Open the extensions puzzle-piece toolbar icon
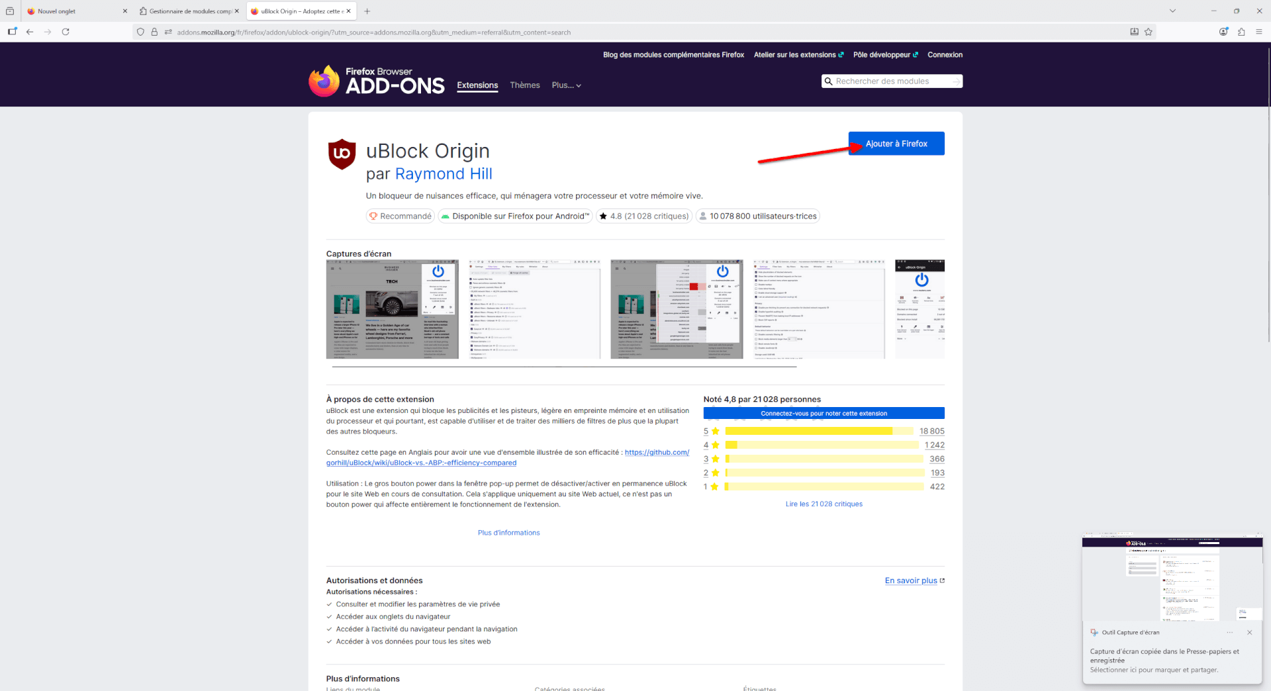This screenshot has width=1271, height=691. [1241, 32]
